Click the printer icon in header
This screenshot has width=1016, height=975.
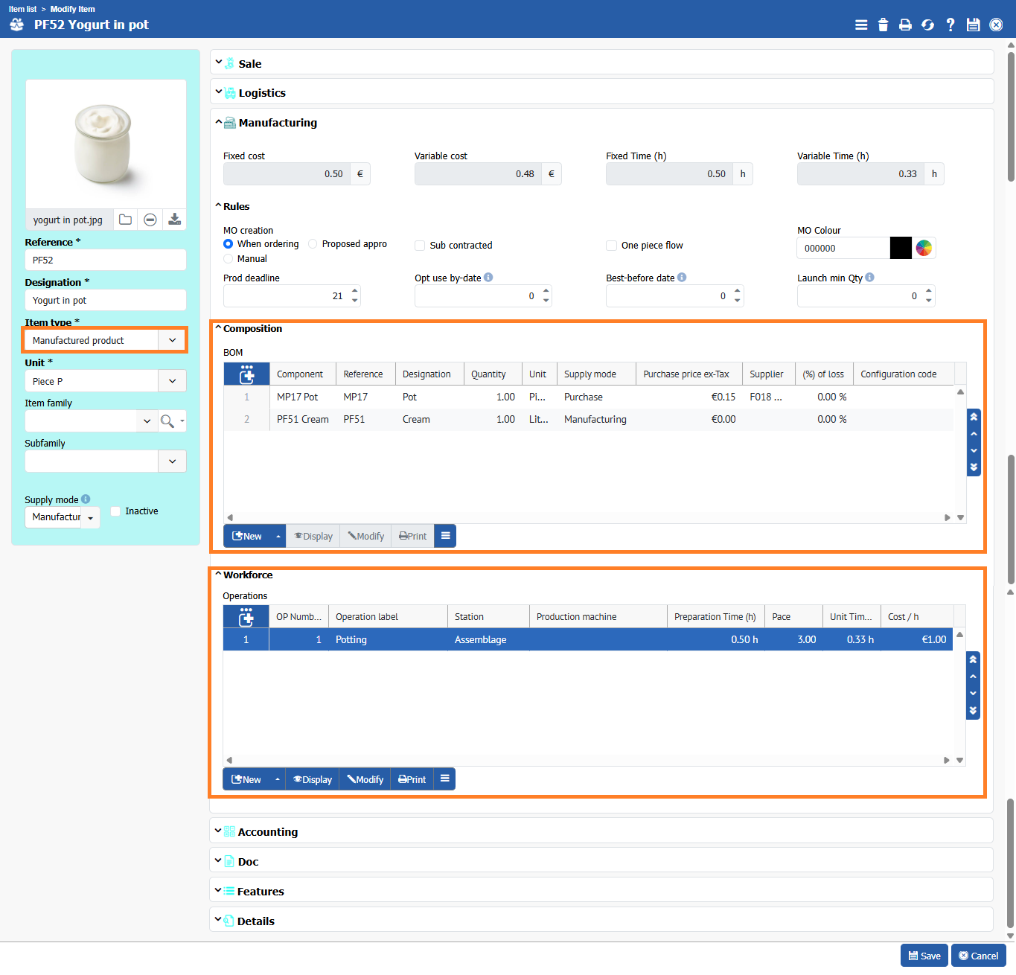click(905, 25)
